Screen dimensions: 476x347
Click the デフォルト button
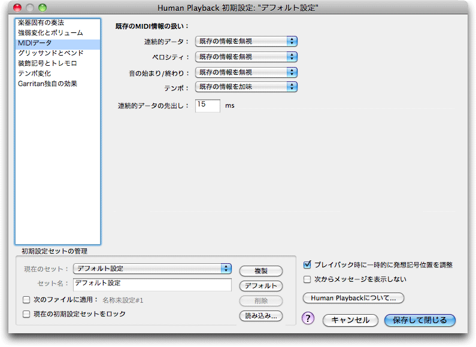coord(261,286)
